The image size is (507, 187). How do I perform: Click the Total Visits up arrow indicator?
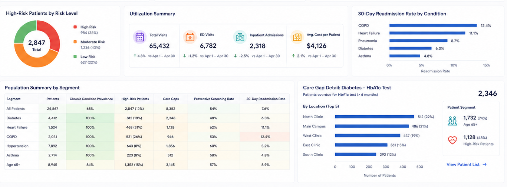[135, 56]
